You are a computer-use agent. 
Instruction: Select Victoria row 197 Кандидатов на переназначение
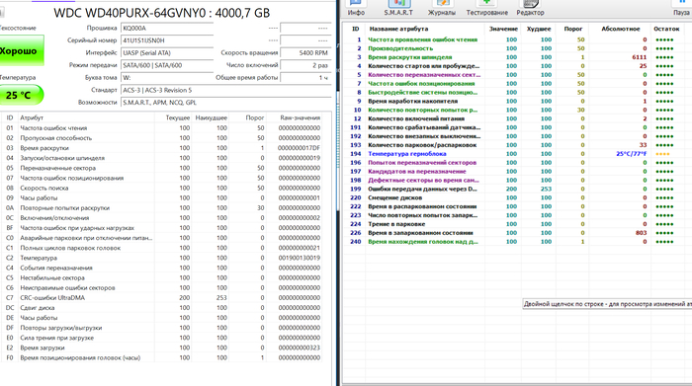517,172
